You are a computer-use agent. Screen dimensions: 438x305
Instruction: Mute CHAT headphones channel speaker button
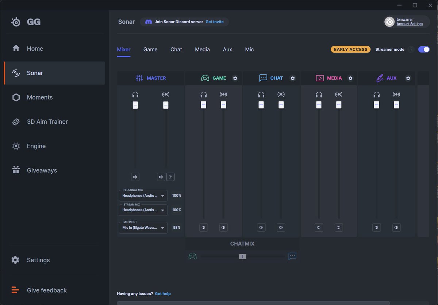261,227
